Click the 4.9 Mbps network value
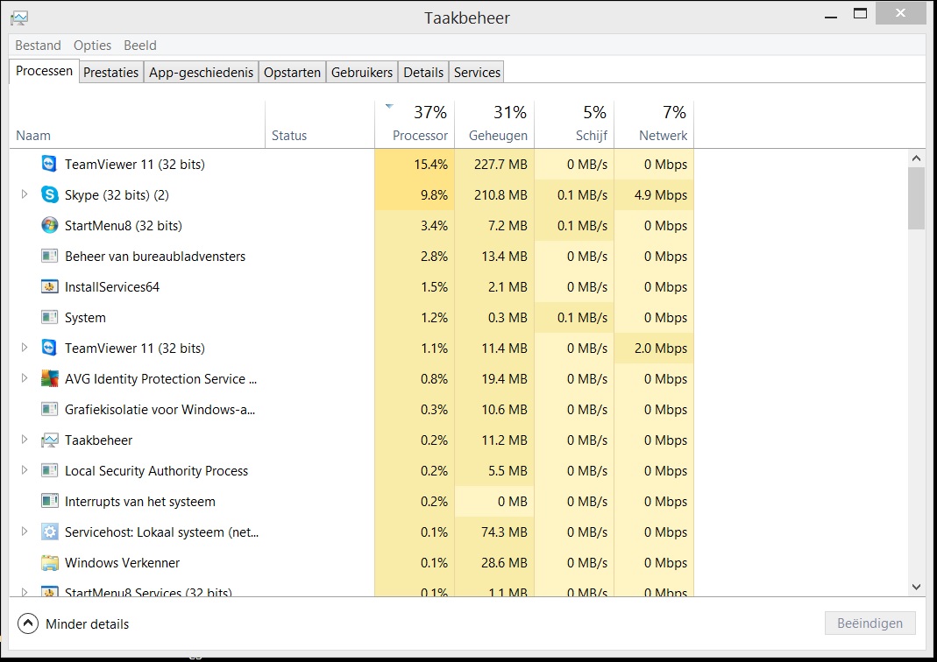Image resolution: width=937 pixels, height=662 pixels. click(661, 195)
